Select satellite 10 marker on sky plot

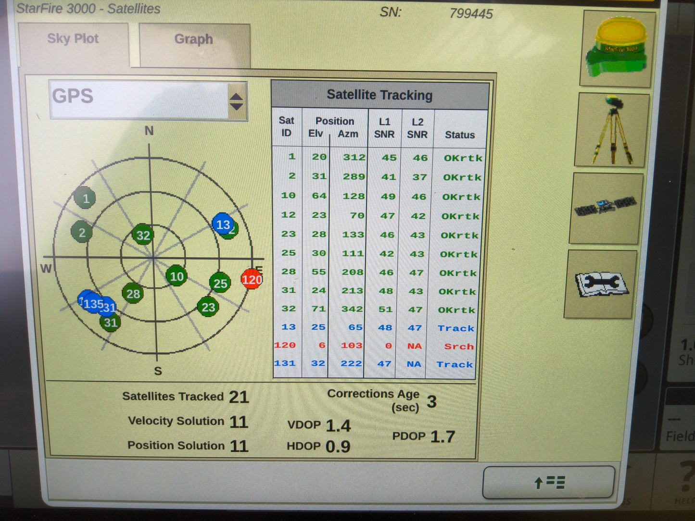pyautogui.click(x=177, y=276)
